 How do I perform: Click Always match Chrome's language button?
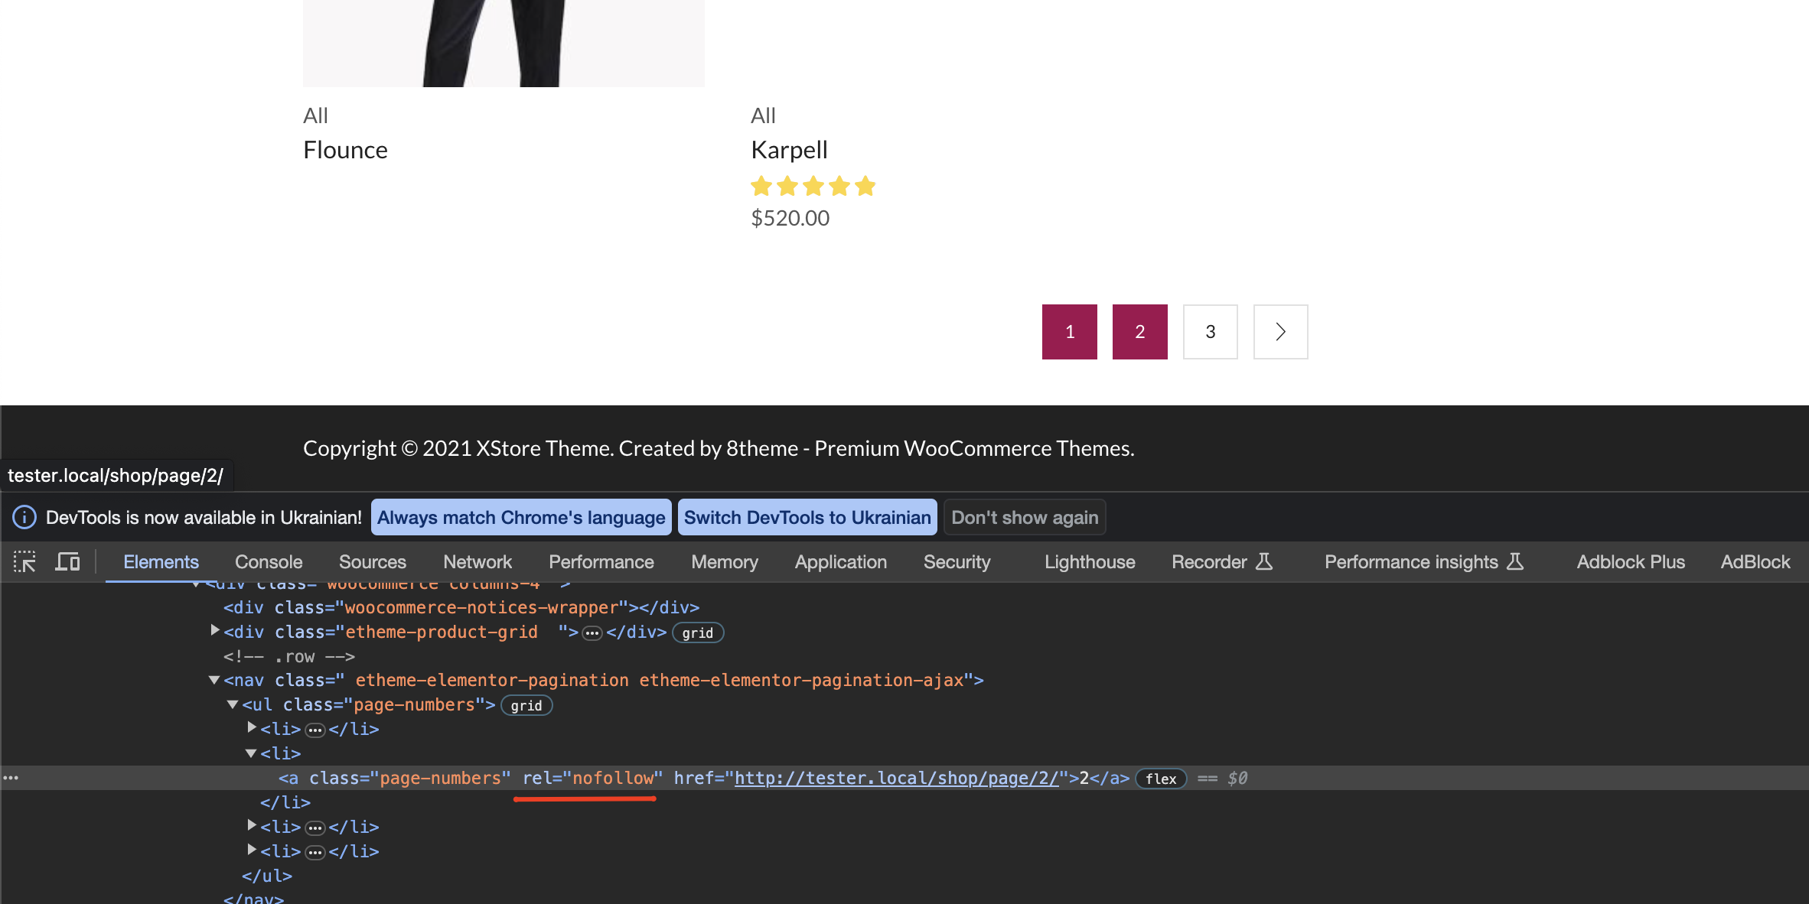click(x=521, y=518)
